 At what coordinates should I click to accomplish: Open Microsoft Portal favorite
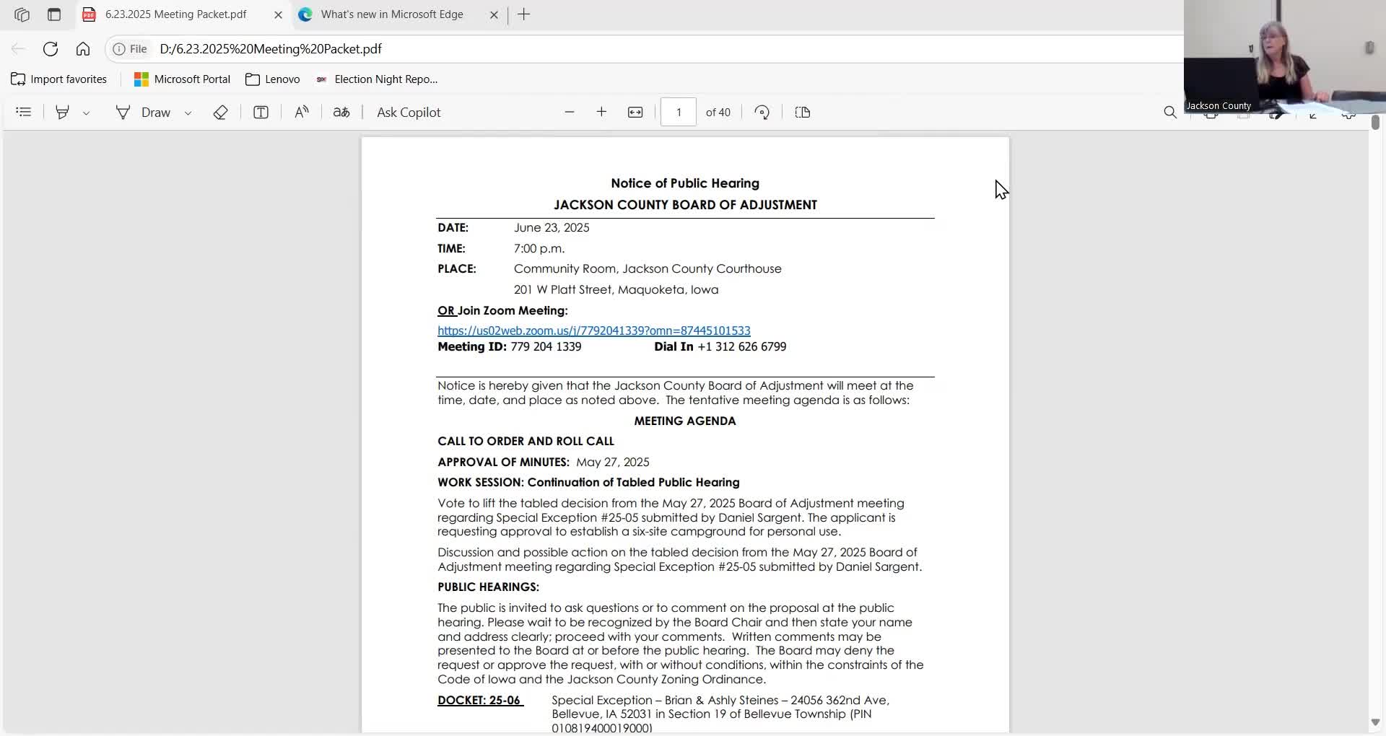pyautogui.click(x=183, y=79)
